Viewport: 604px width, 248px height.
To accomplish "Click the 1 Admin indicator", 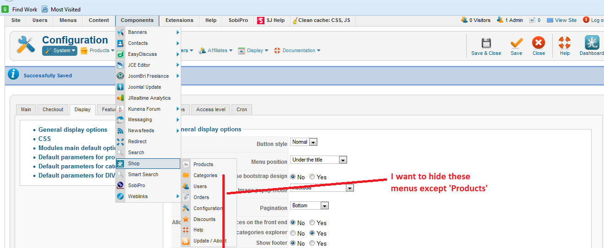I will click(x=510, y=20).
